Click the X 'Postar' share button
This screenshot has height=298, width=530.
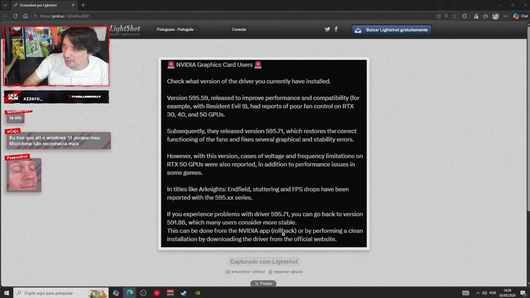(263, 284)
